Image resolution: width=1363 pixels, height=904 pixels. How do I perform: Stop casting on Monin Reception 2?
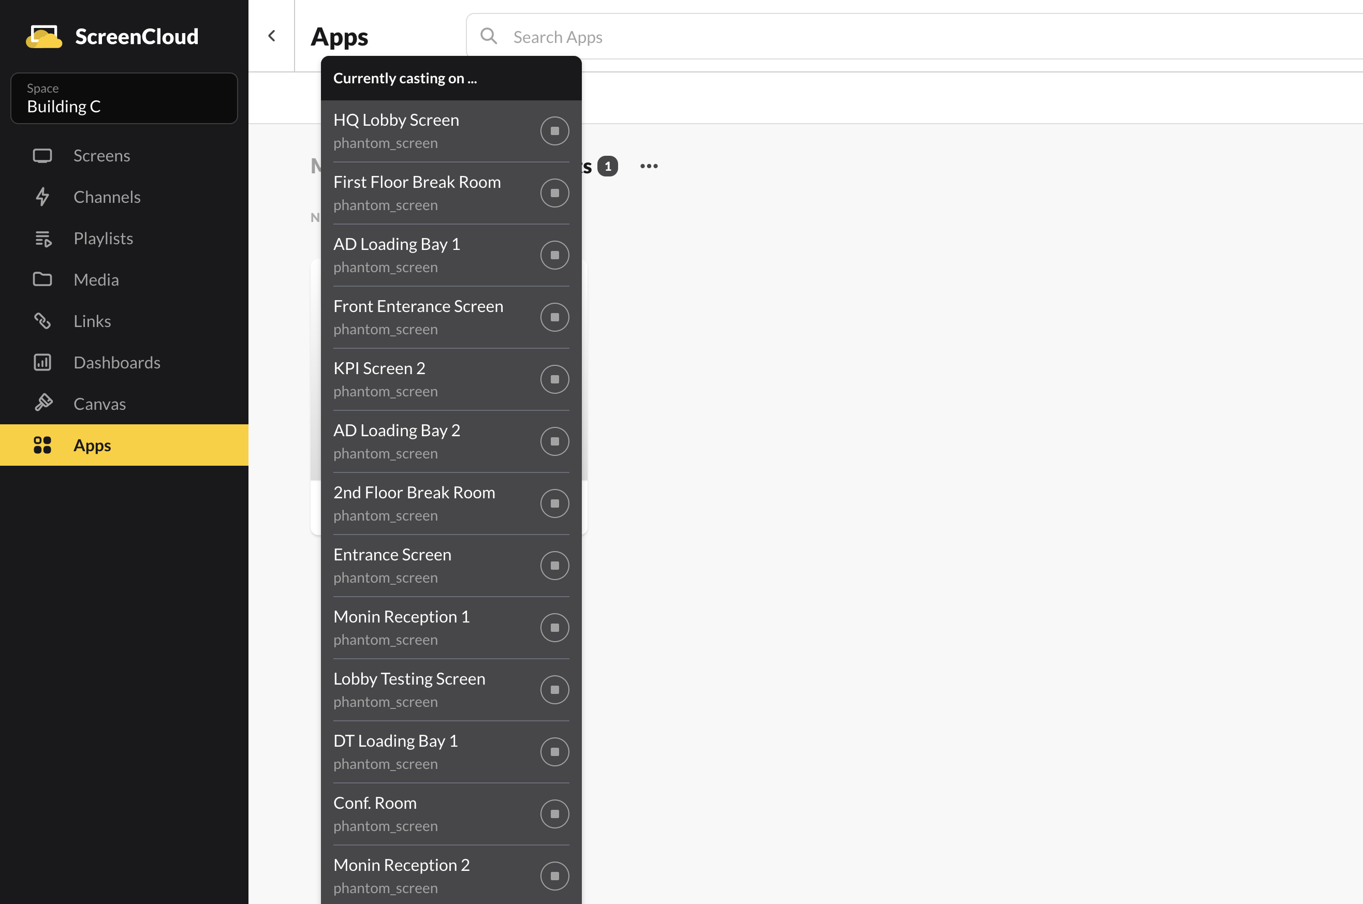coord(554,876)
